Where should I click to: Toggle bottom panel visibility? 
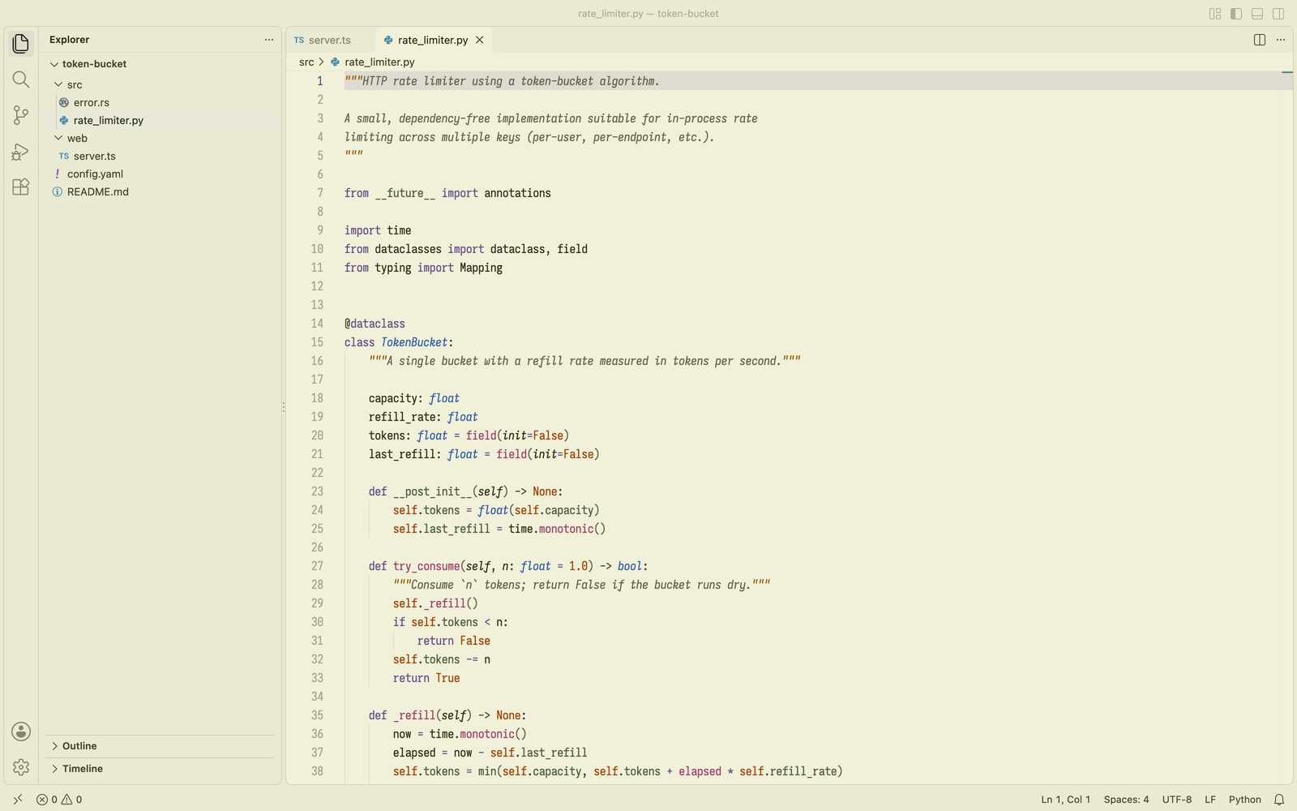1257,14
